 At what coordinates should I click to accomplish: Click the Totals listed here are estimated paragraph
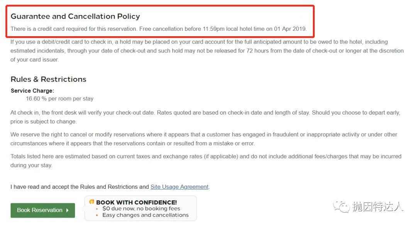[206, 161]
